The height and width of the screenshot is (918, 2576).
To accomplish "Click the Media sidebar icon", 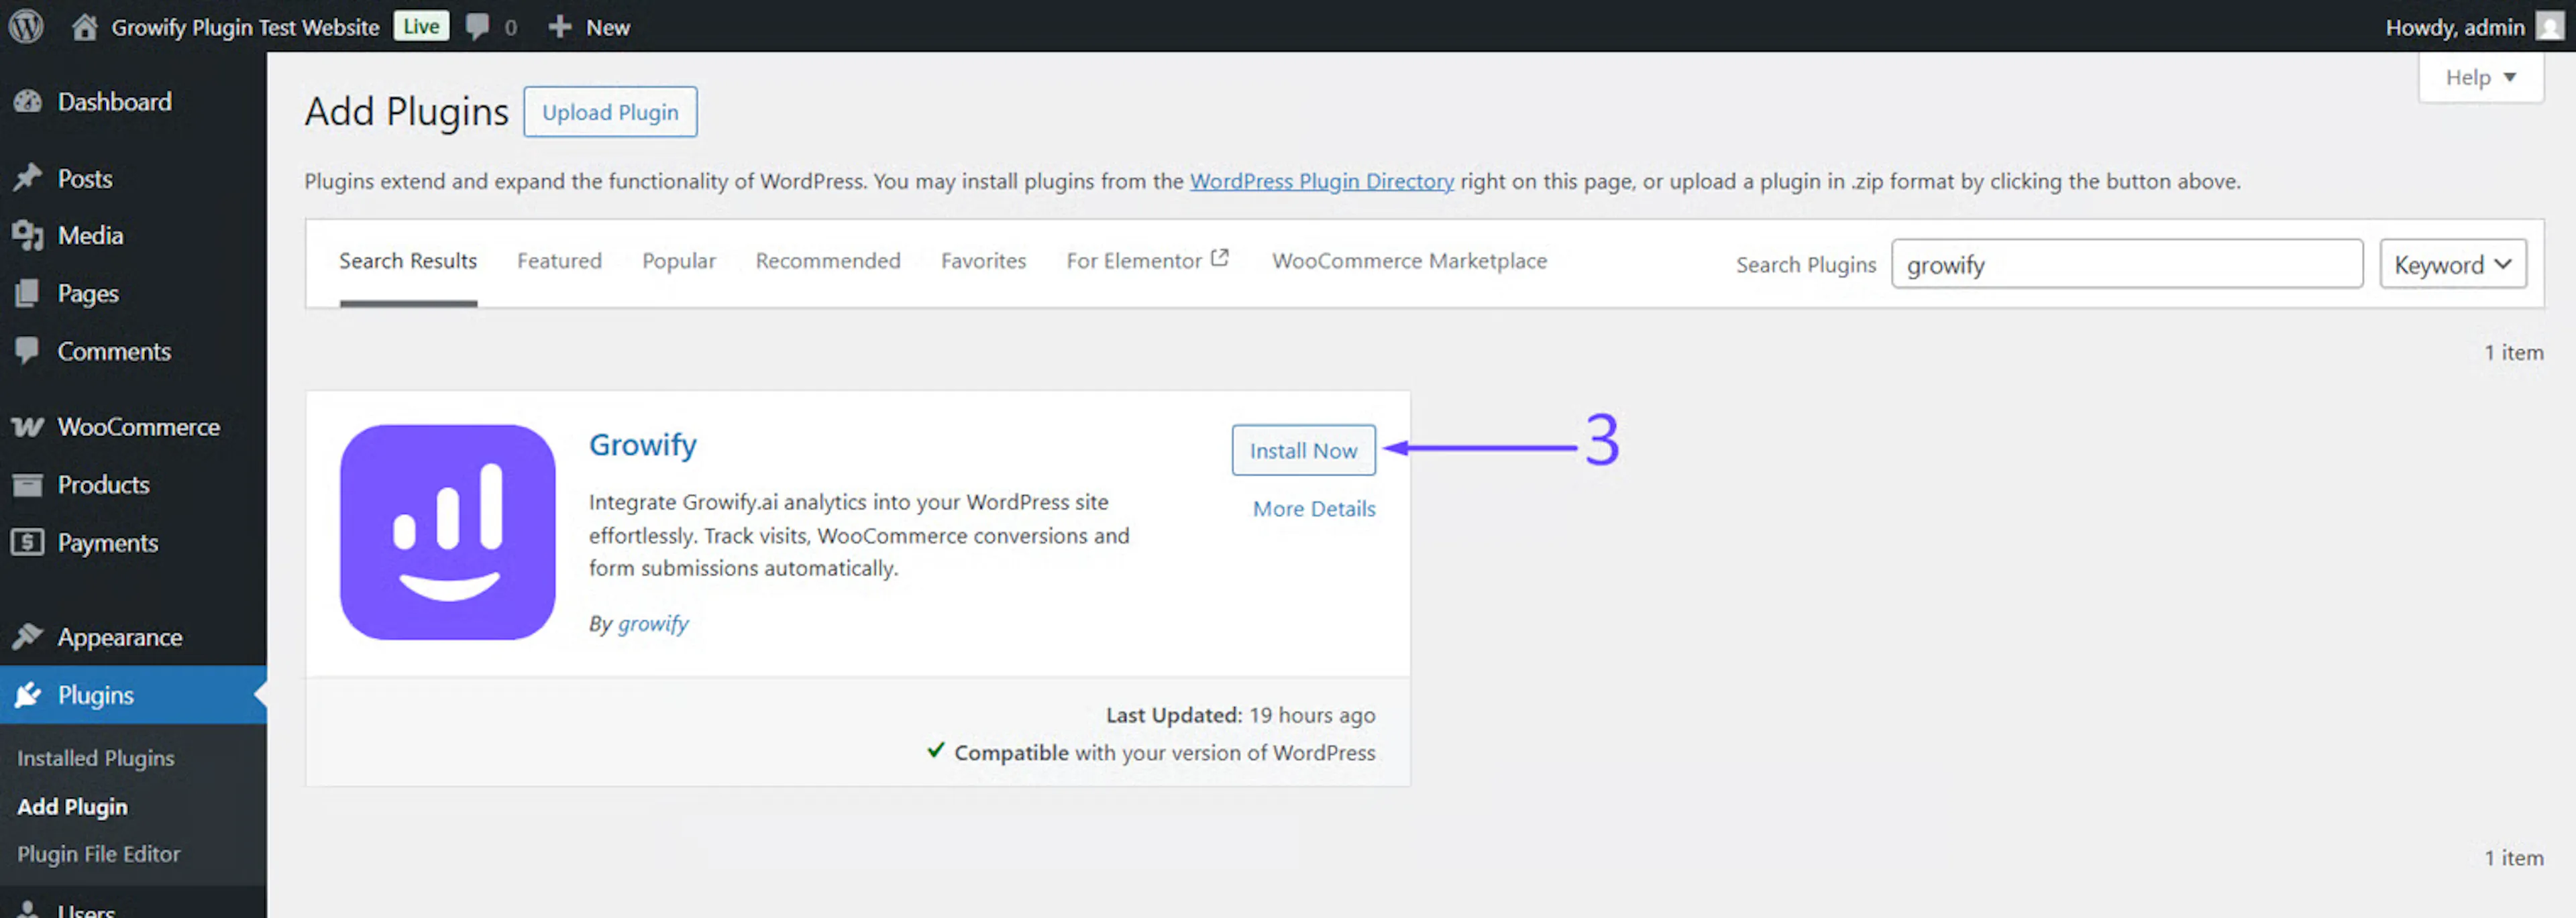I will 28,235.
